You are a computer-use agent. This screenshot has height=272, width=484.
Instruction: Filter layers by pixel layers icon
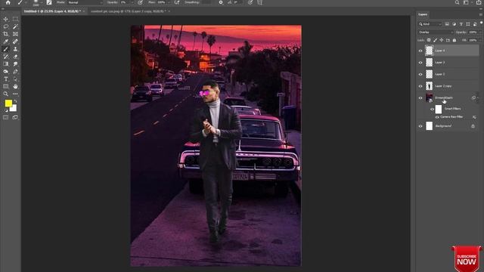[x=447, y=24]
